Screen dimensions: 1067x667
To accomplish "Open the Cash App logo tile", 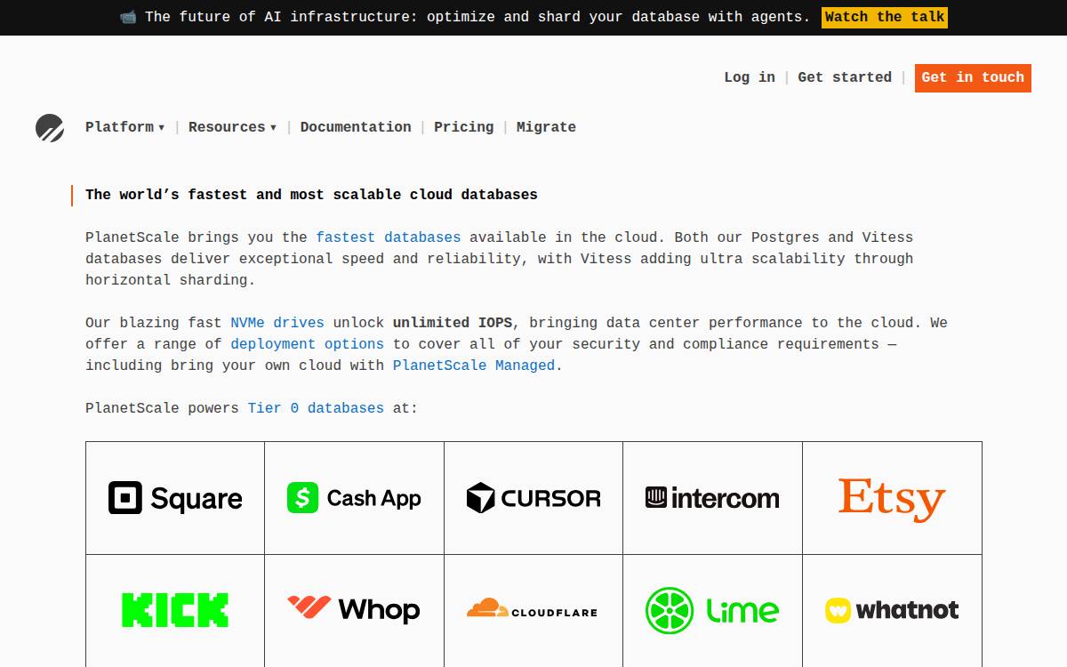I will pyautogui.click(x=355, y=498).
